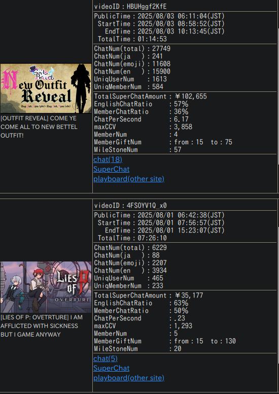Image resolution: width=279 pixels, height=394 pixels.
Task: Click MileStoneNum value 57
Action: (178, 150)
